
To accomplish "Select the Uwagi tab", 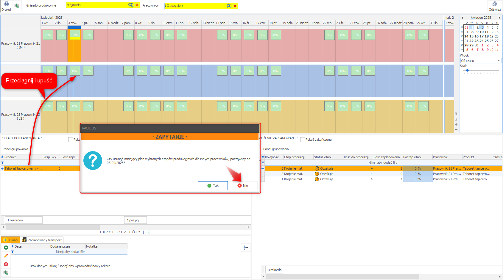I will pyautogui.click(x=11, y=240).
